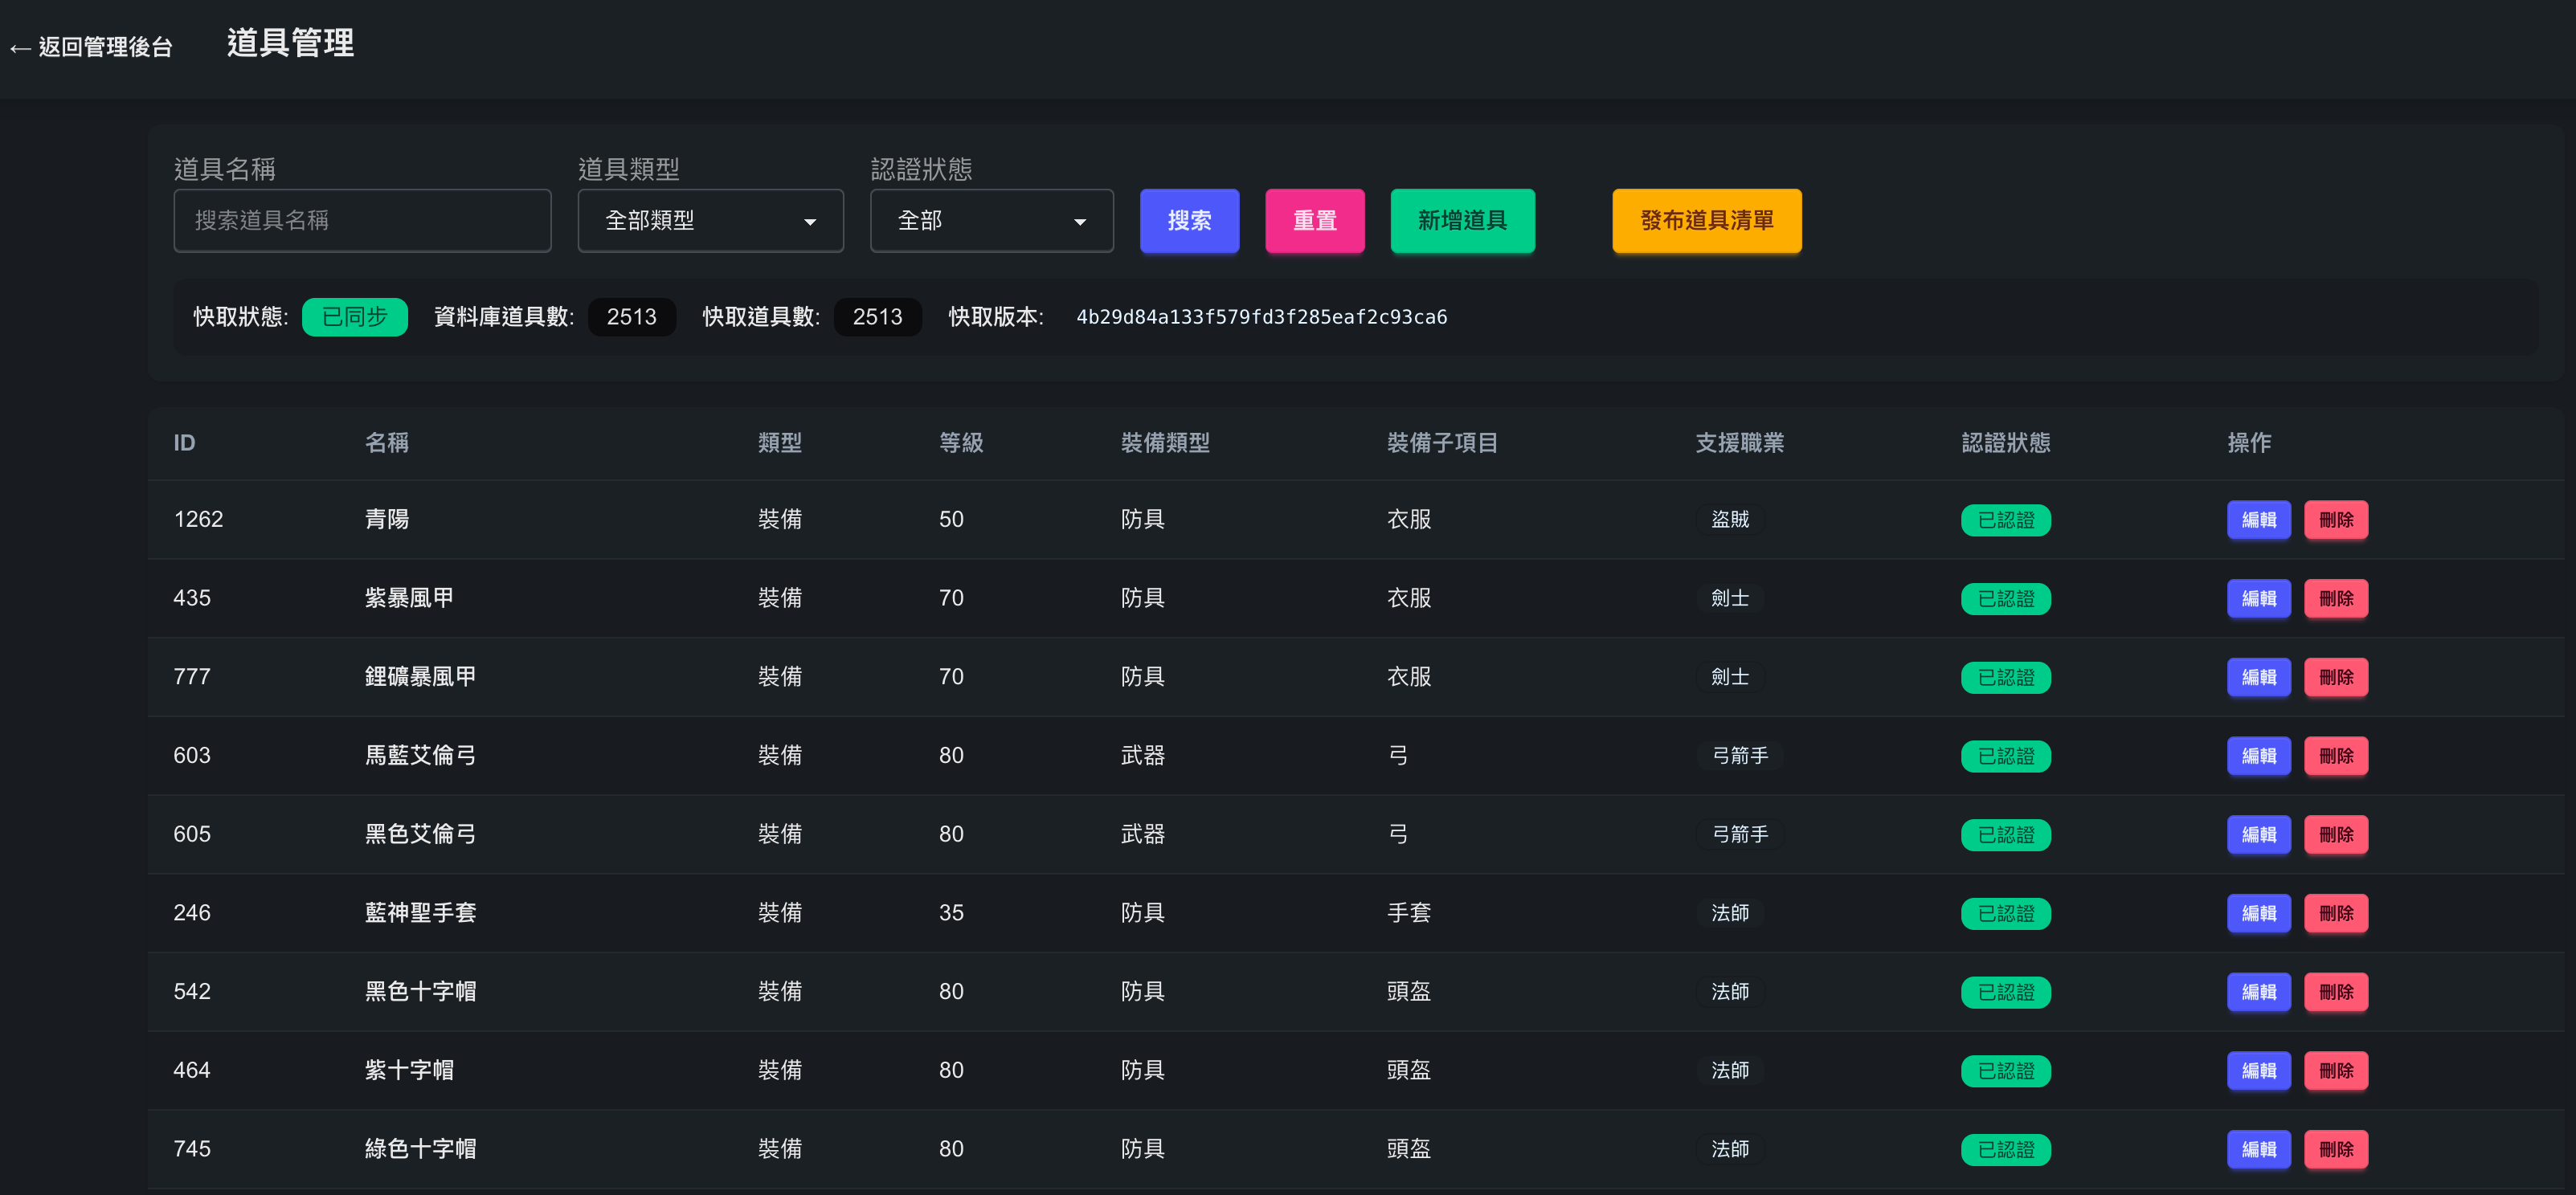Focus the 搜索道具名稱 input field
The image size is (2576, 1195).
coord(362,220)
